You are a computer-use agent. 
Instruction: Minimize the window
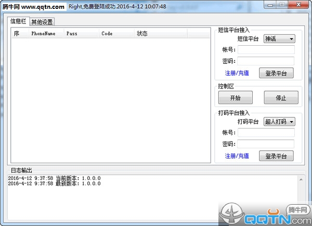[x=270, y=5]
